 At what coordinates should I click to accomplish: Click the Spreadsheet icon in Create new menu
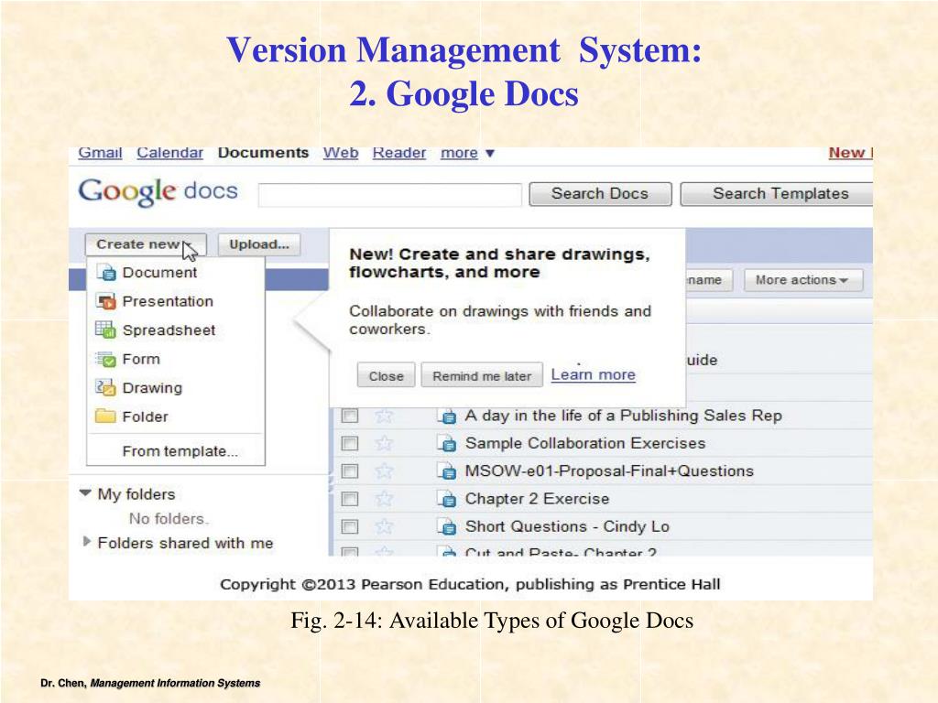106,330
